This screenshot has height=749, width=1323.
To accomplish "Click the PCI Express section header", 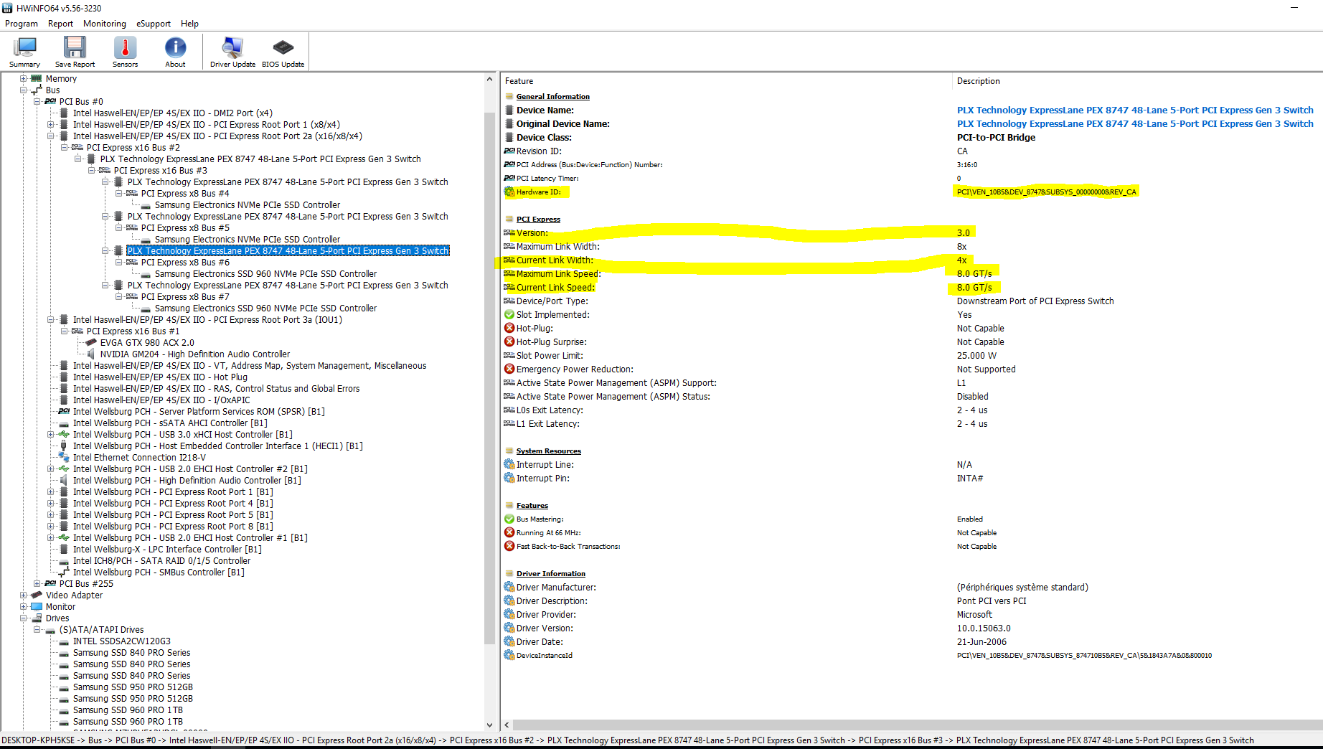I will [x=538, y=220].
